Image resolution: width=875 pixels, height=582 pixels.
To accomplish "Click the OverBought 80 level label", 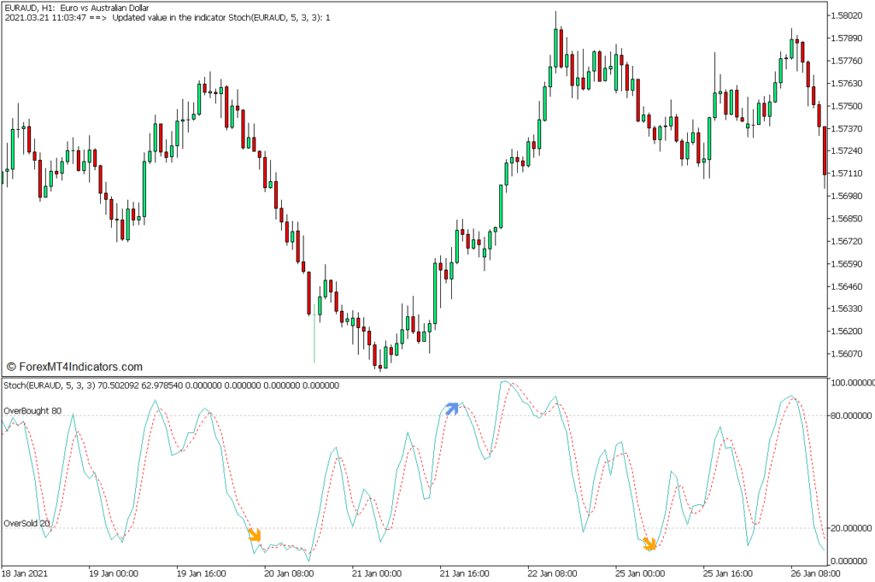I will point(32,411).
